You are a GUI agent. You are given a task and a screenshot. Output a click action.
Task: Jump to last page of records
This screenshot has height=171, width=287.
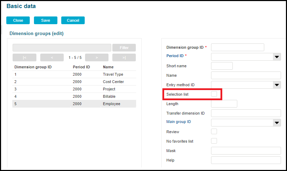124,57
